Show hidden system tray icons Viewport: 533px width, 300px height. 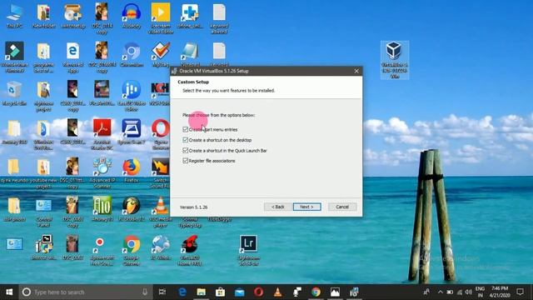pyautogui.click(x=441, y=292)
